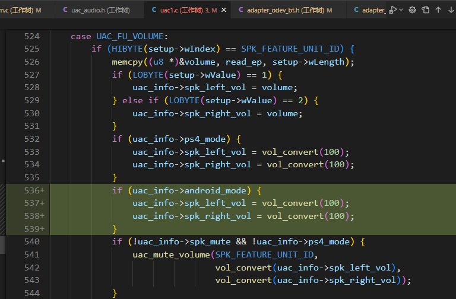Viewport: 456px width, 299px height.
Task: Click spk_left_vol on added line 537
Action: 215,203
